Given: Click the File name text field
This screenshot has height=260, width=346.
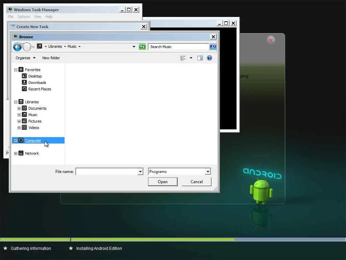Looking at the screenshot, I should pos(107,172).
